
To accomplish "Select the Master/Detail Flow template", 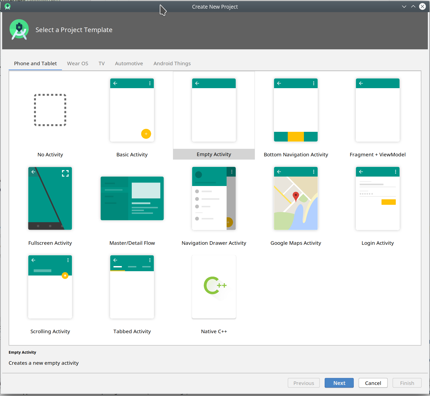I will tap(132, 198).
